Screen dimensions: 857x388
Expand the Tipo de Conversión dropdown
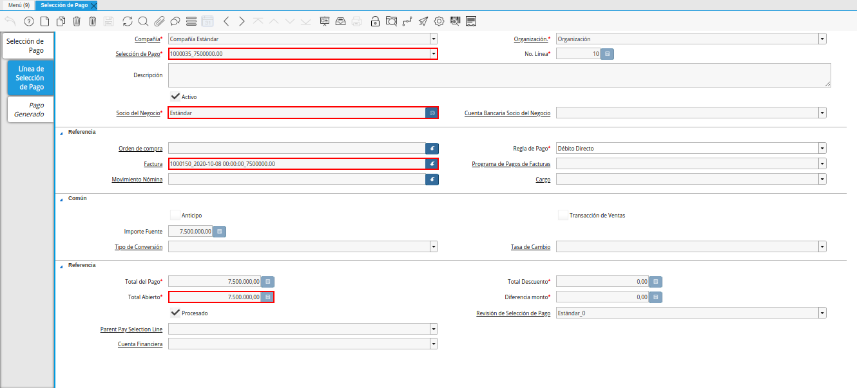[x=434, y=246]
